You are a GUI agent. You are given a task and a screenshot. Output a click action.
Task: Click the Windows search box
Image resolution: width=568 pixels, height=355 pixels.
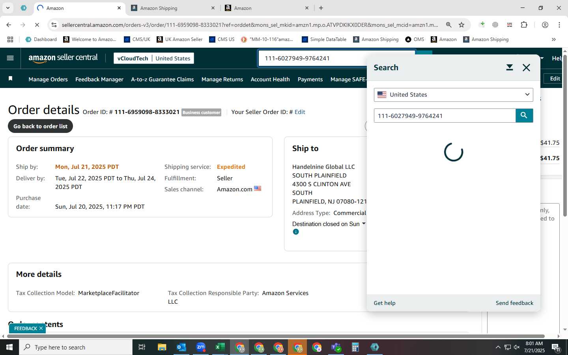point(76,347)
